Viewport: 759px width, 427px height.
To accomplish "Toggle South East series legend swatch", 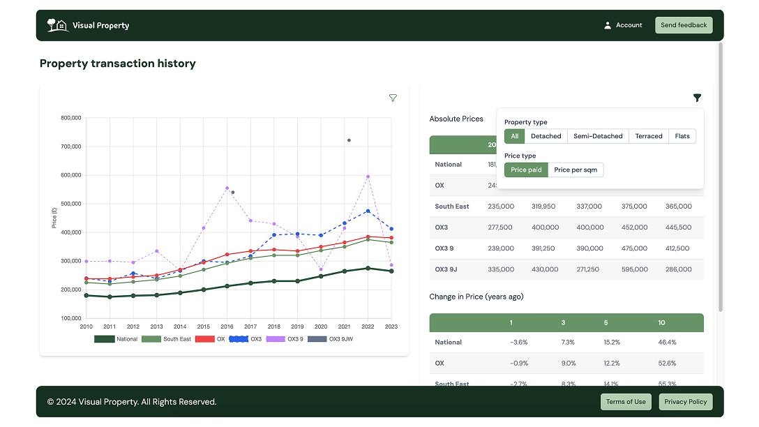I will click(151, 339).
